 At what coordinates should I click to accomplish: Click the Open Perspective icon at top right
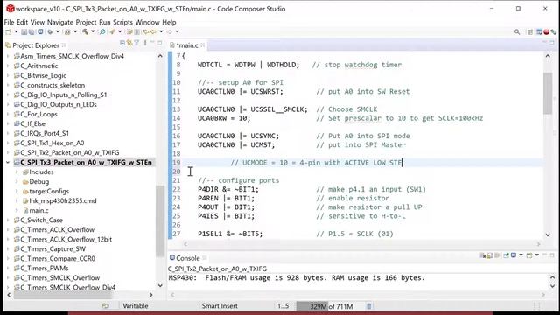click(530, 32)
